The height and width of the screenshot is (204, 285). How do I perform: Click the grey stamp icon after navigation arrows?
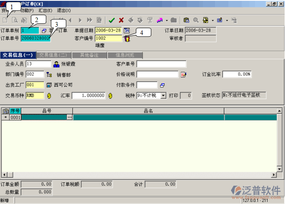tap(99, 20)
